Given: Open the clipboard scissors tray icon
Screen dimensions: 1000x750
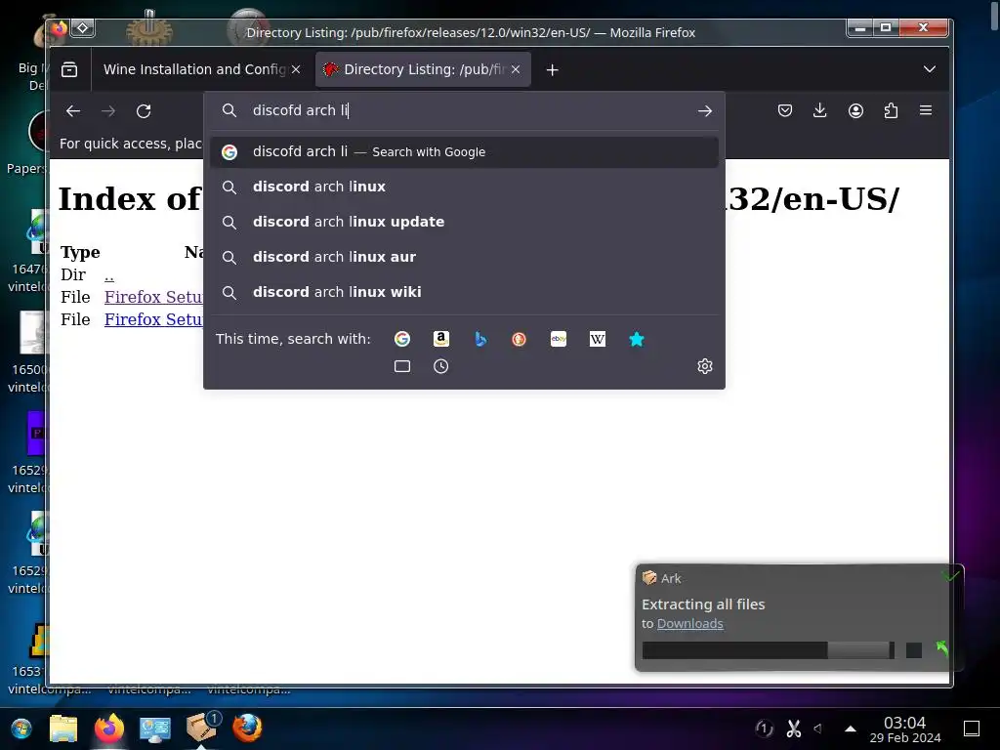Looking at the screenshot, I should click(793, 729).
